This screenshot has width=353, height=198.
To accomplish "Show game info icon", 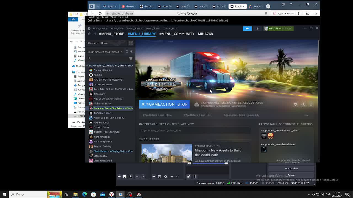I will 303,104.
